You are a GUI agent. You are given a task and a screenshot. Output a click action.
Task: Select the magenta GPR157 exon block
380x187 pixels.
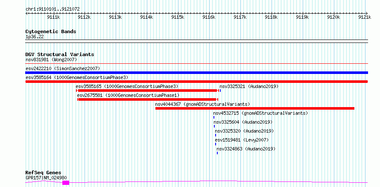point(66,183)
